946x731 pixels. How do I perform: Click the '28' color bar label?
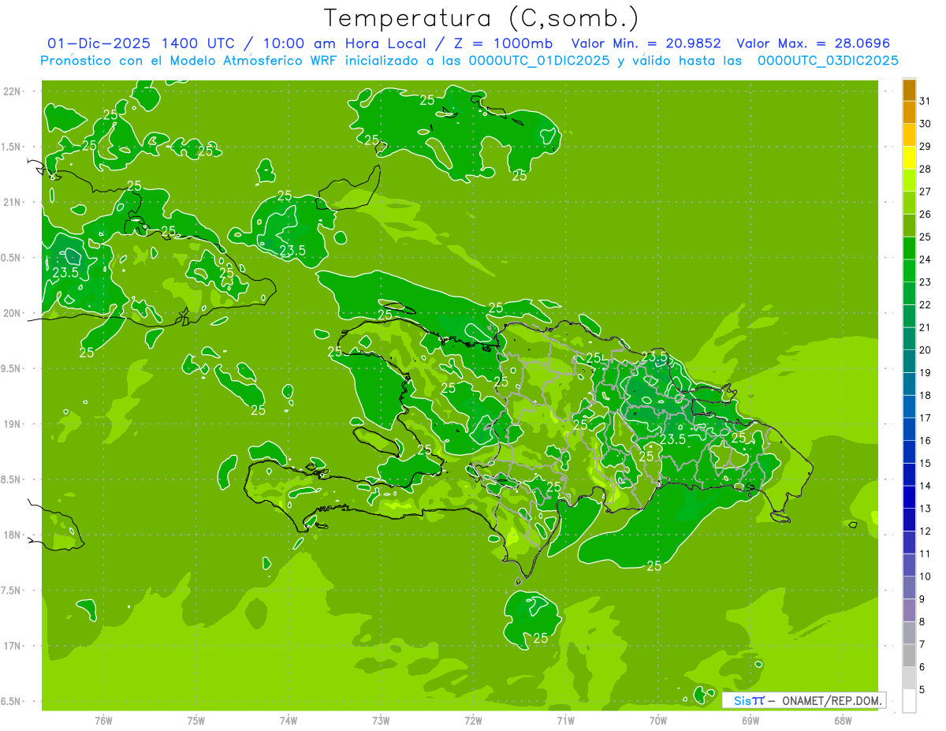pos(926,169)
